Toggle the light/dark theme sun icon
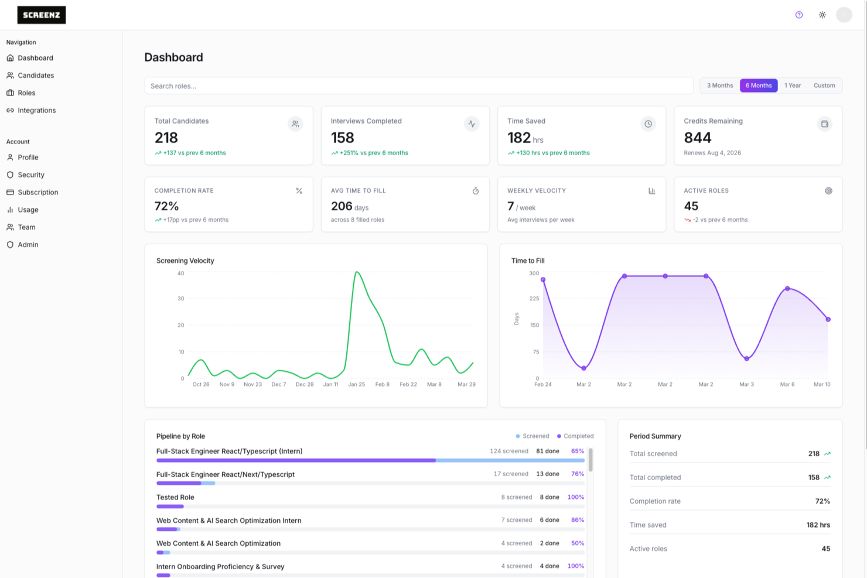 822,15
